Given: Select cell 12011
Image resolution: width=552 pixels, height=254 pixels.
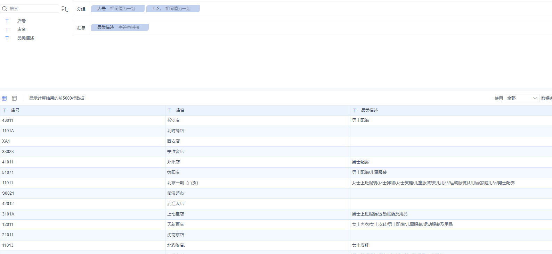Looking at the screenshot, I should tap(83, 225).
